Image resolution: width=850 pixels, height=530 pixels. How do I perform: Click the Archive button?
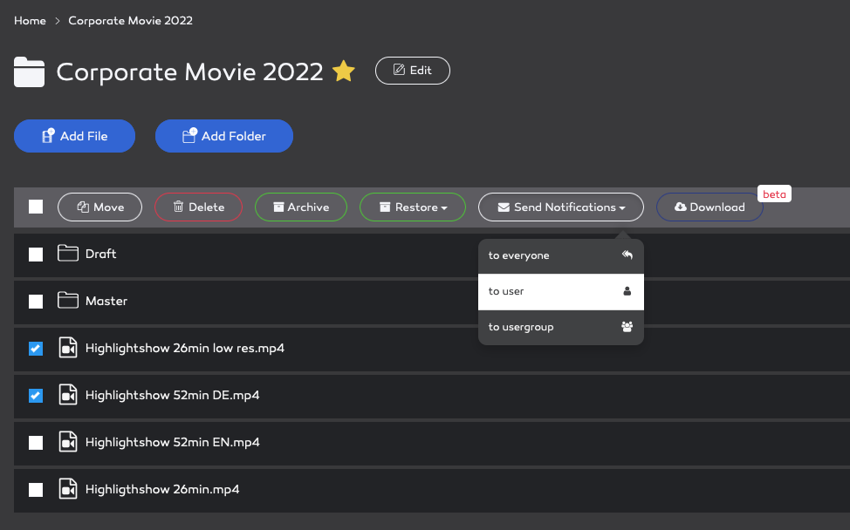click(x=301, y=207)
